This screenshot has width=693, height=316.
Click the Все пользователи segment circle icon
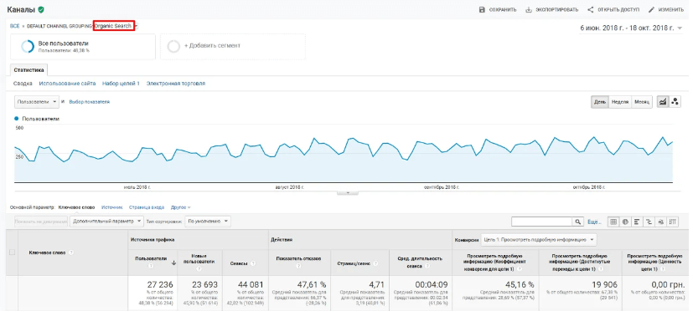pos(28,46)
